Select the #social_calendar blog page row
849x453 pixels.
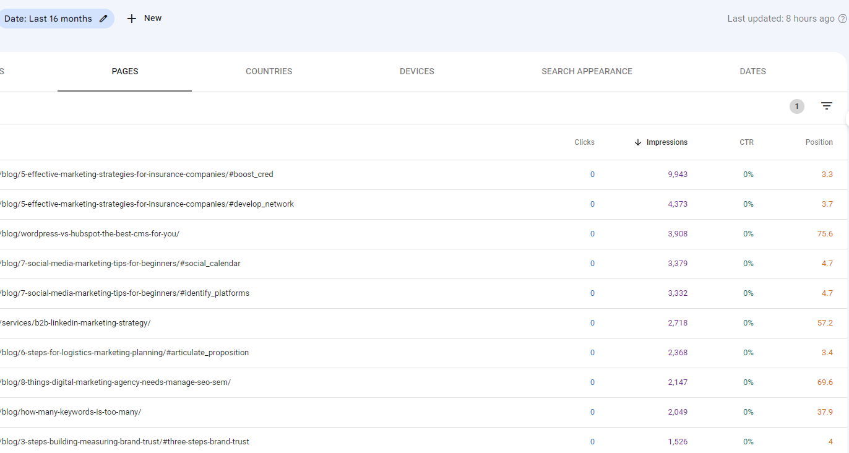[423, 264]
